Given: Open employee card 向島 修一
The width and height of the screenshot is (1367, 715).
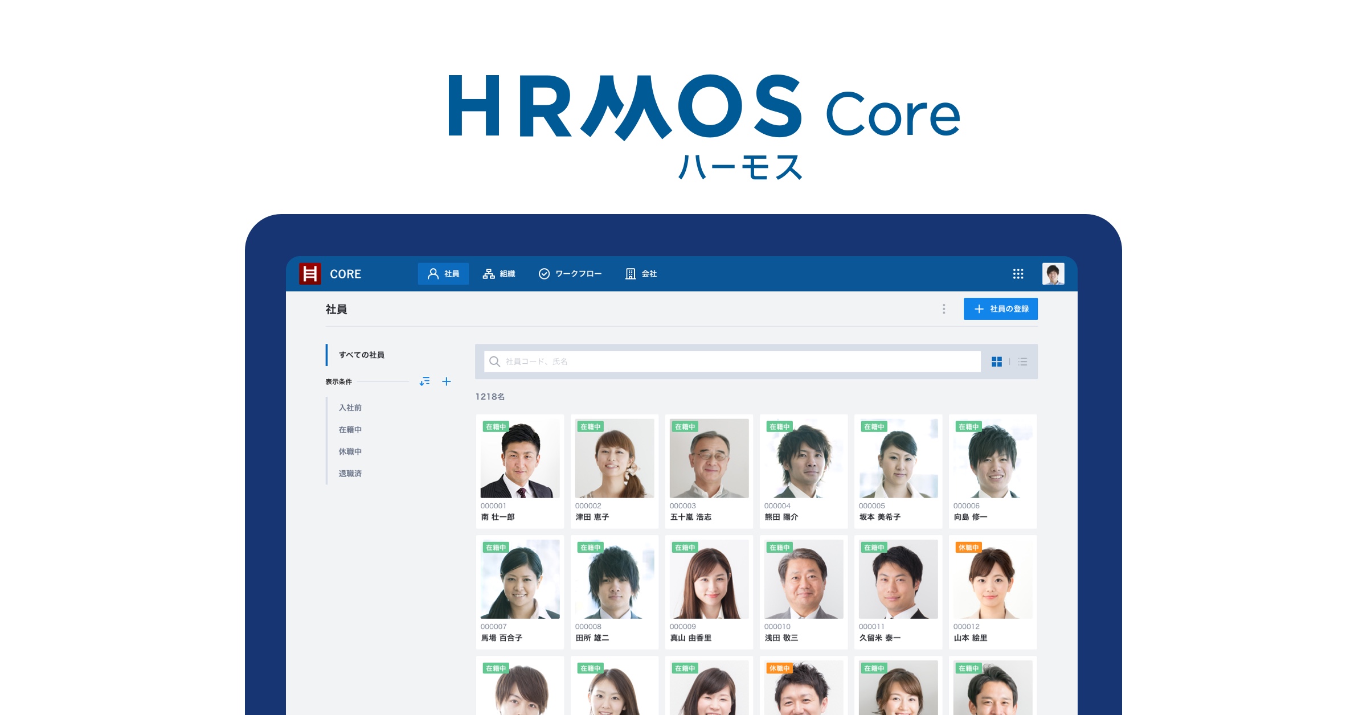Looking at the screenshot, I should (x=993, y=471).
